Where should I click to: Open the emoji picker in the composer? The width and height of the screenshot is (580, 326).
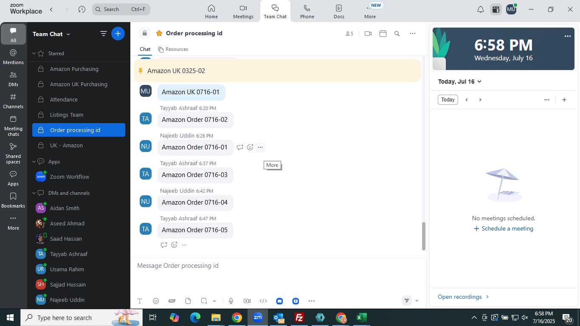point(156,301)
